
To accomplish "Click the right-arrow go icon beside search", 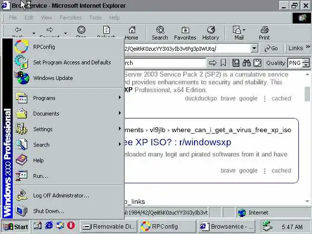I will coord(213,63).
